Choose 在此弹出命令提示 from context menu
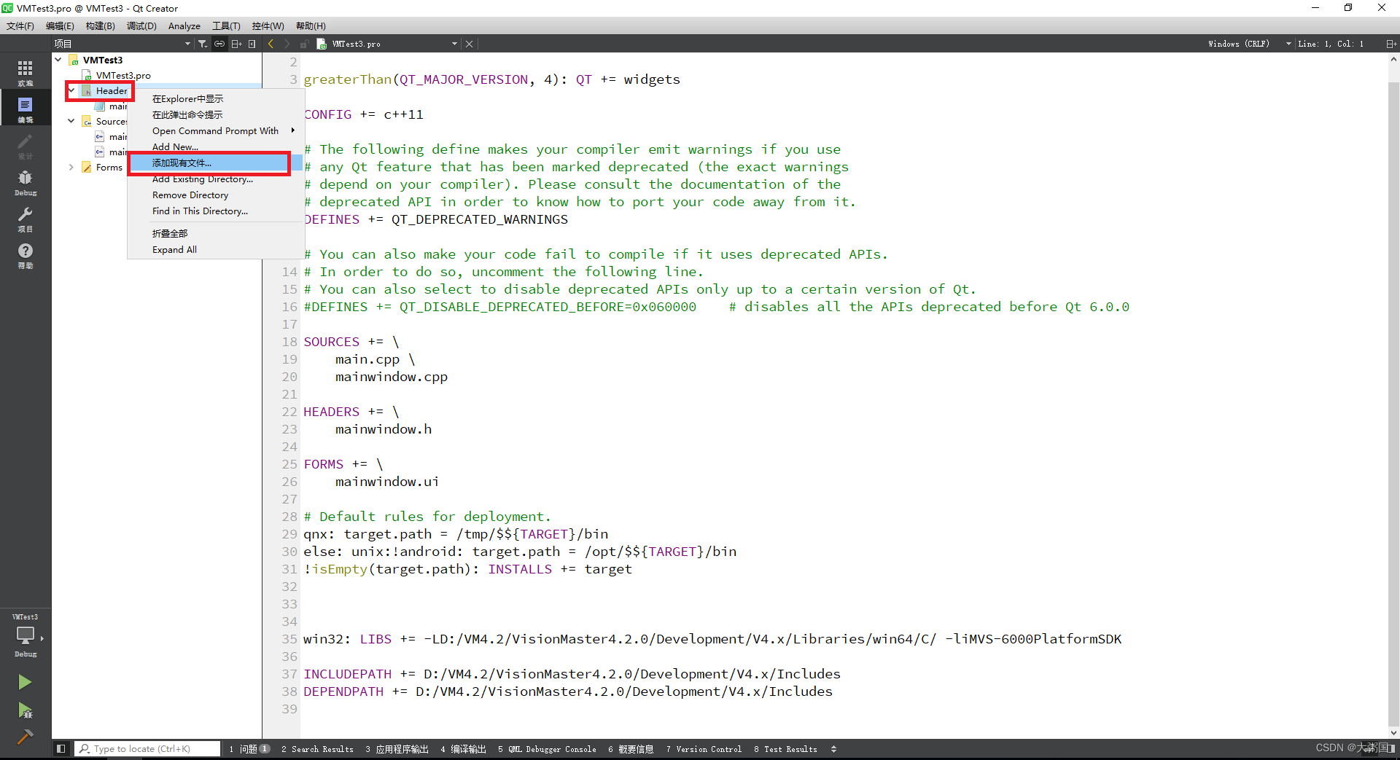The width and height of the screenshot is (1400, 760). [216, 114]
